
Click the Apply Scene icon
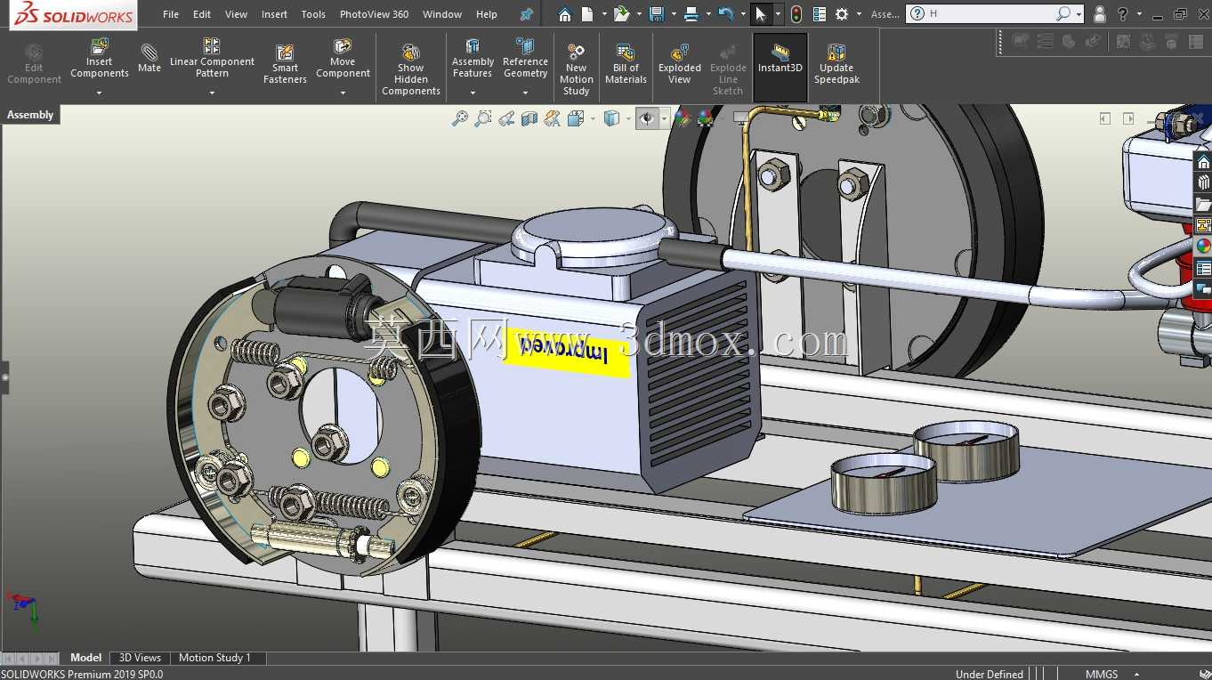(x=706, y=117)
